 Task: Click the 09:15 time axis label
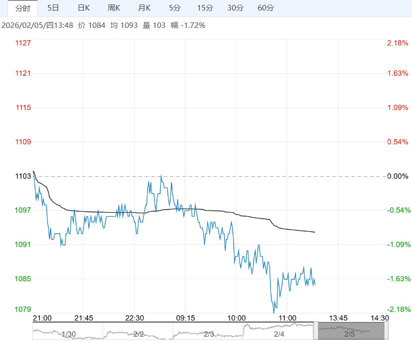(x=185, y=318)
